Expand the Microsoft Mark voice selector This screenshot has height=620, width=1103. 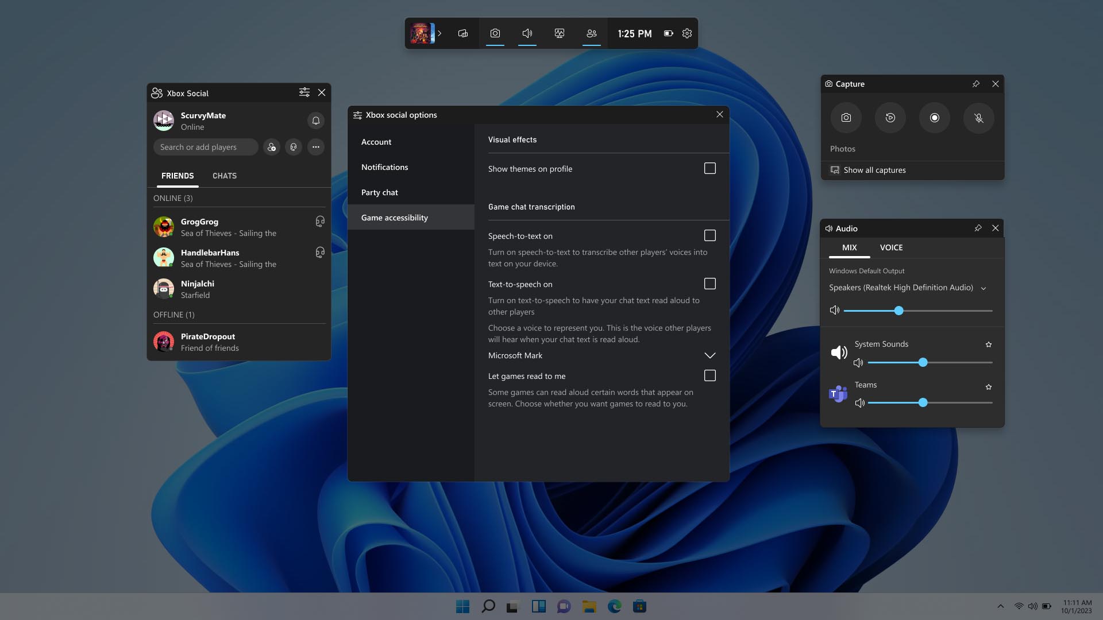click(709, 355)
